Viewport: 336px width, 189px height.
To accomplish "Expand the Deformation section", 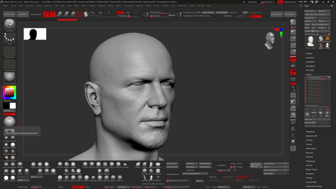I will coord(311,148).
